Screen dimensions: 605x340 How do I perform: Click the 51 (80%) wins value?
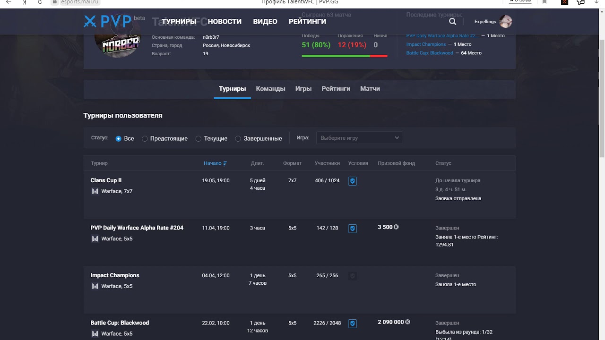point(316,45)
